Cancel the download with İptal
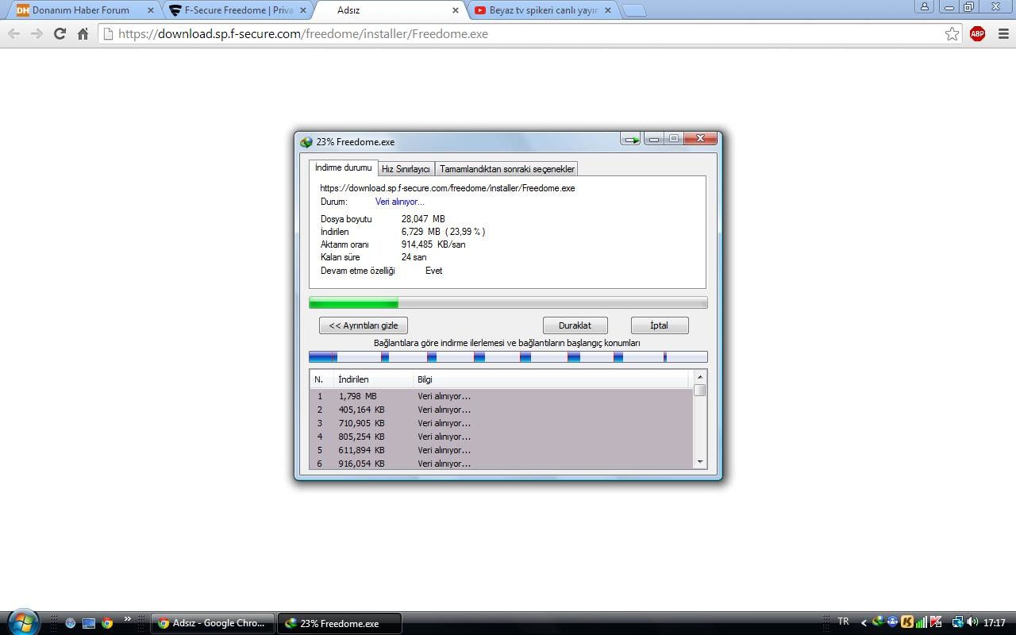This screenshot has height=635, width=1016. pos(660,325)
